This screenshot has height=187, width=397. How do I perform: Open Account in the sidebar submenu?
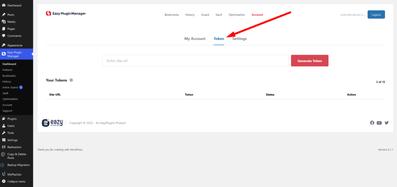pyautogui.click(x=7, y=105)
